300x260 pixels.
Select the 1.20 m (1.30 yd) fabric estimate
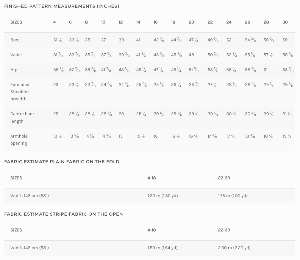(x=162, y=196)
